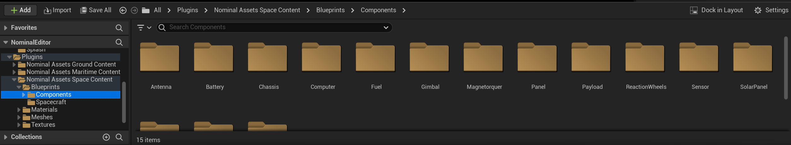Viewport: 791px width, 145px height.
Task: Open saved searches dropdown in search bar
Action: 386,28
